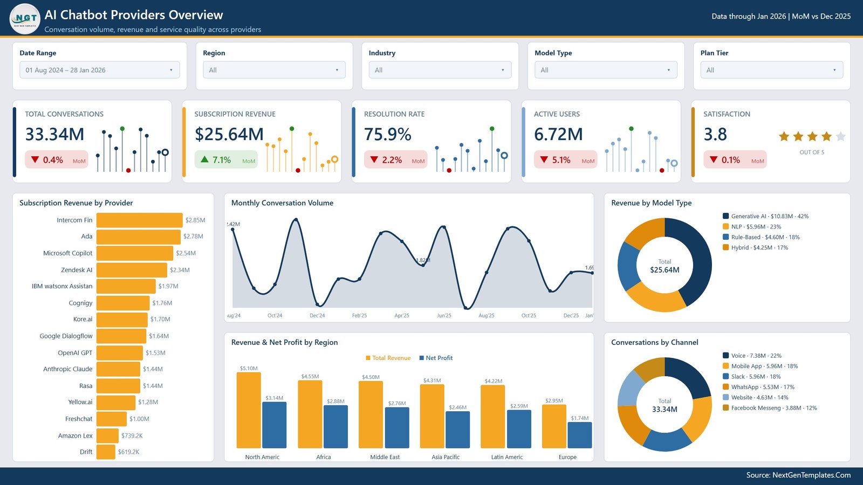
Task: Click the Source: NextGenTemplates.Com footer text
Action: (798, 475)
